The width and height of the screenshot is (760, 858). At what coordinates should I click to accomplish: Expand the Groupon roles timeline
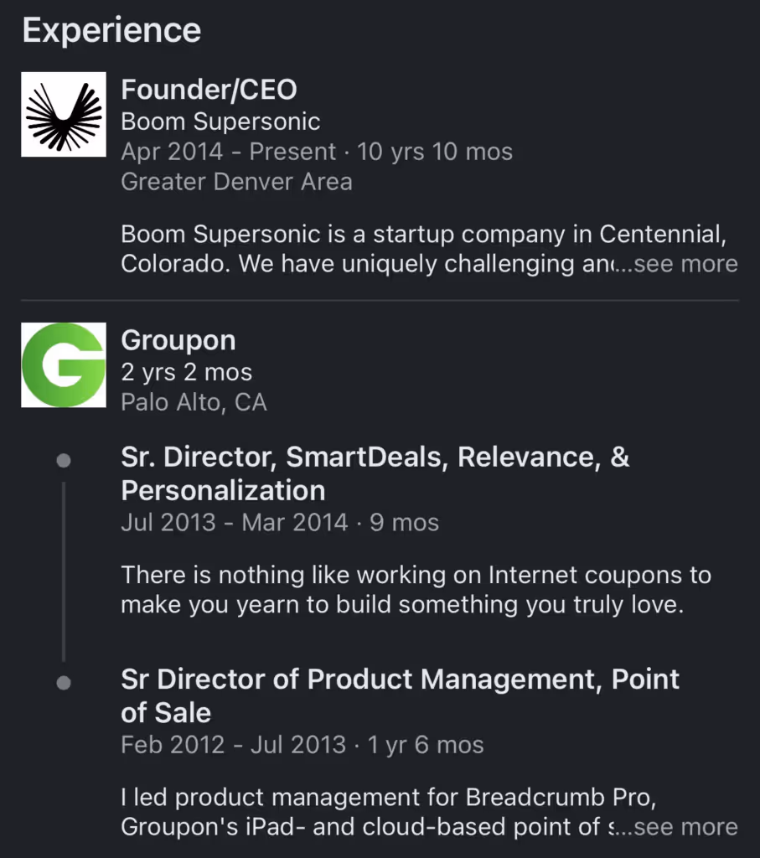click(63, 570)
